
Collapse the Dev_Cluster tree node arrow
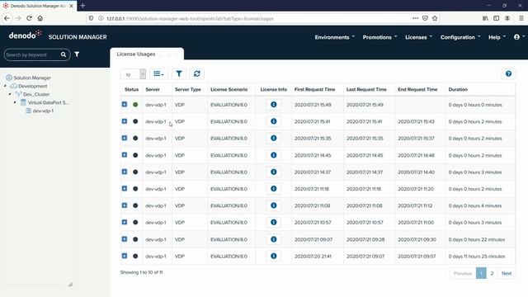click(10, 94)
